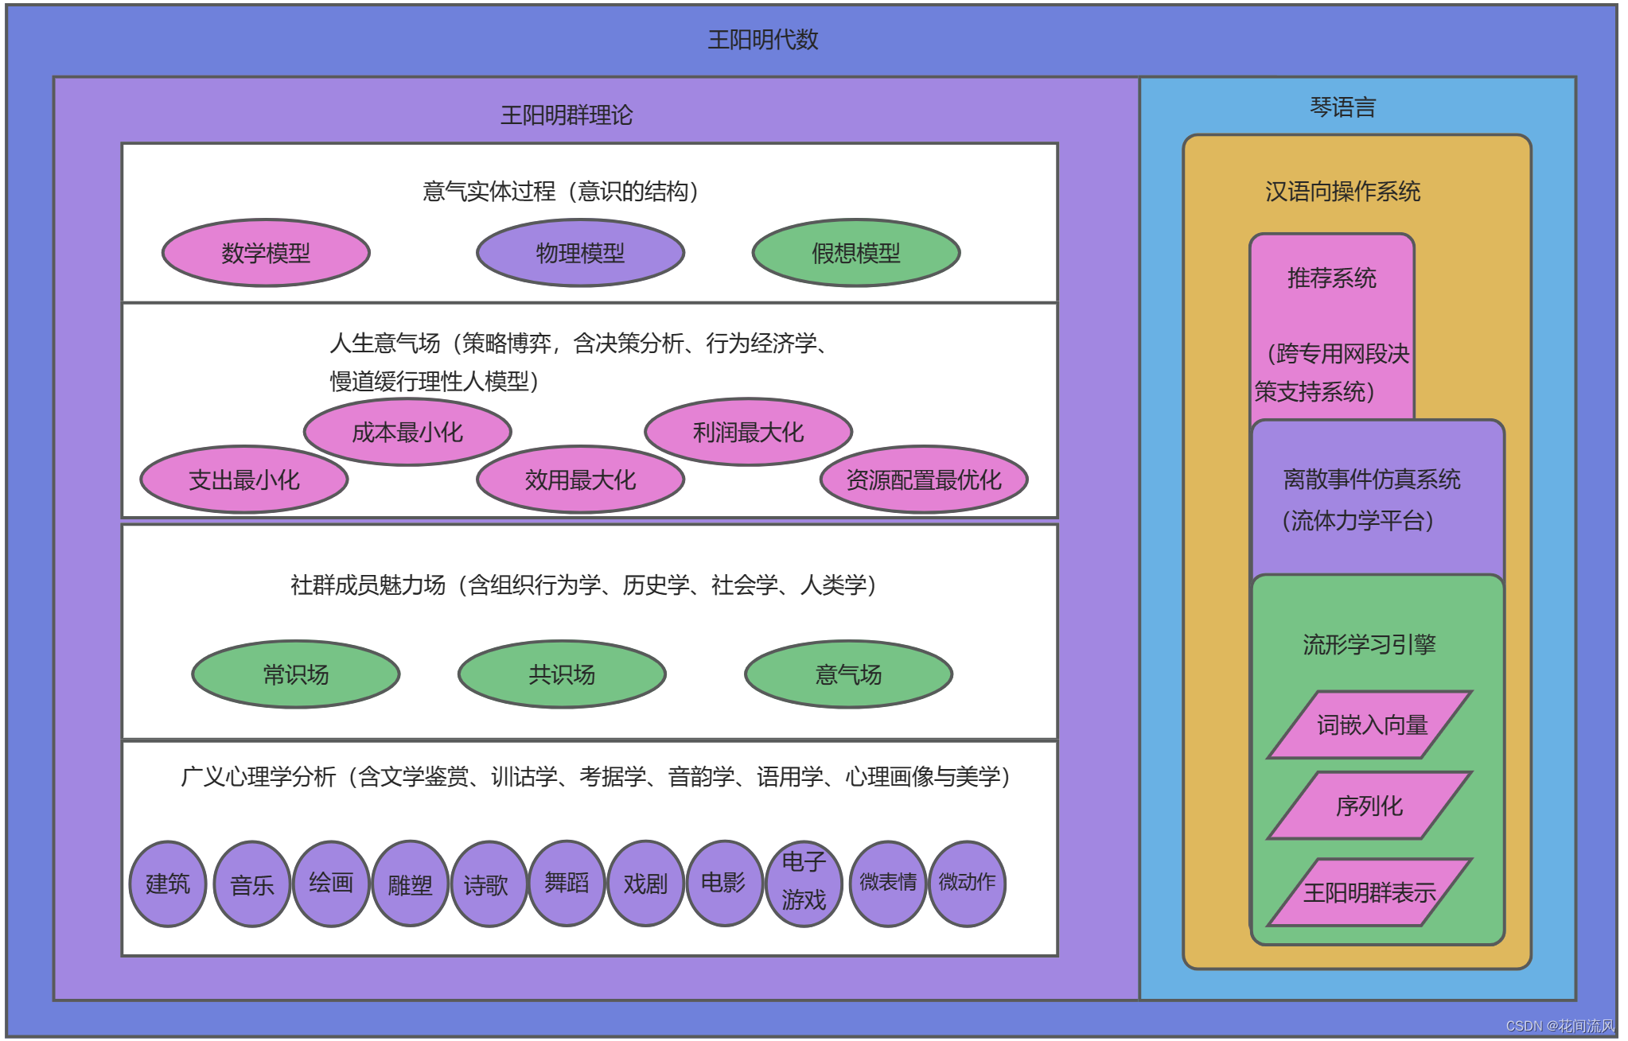Click the 意气场 green ellipse
This screenshot has width=1628, height=1041.
point(848,674)
